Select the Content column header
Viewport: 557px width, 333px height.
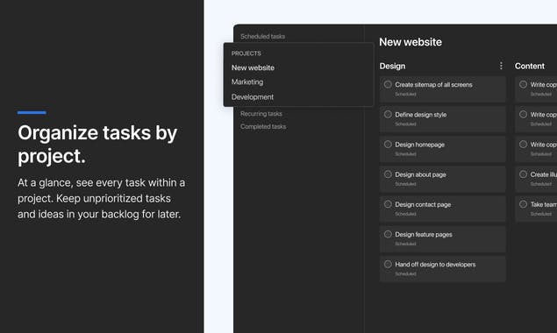coord(529,66)
